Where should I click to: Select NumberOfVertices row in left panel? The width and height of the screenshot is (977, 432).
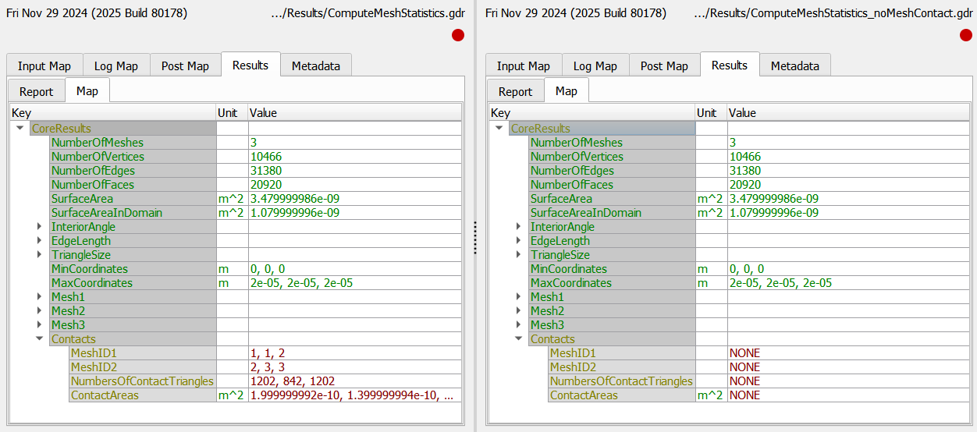(235, 157)
